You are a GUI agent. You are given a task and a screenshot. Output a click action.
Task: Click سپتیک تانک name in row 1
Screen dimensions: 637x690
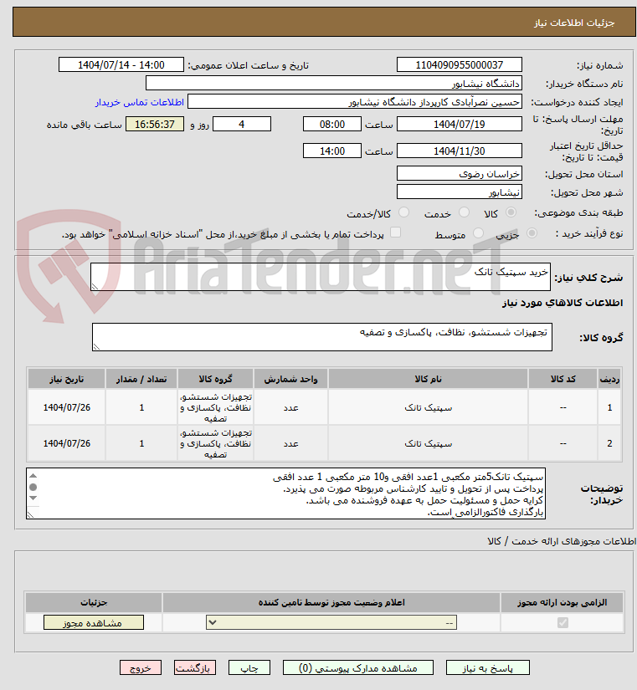pyautogui.click(x=429, y=408)
